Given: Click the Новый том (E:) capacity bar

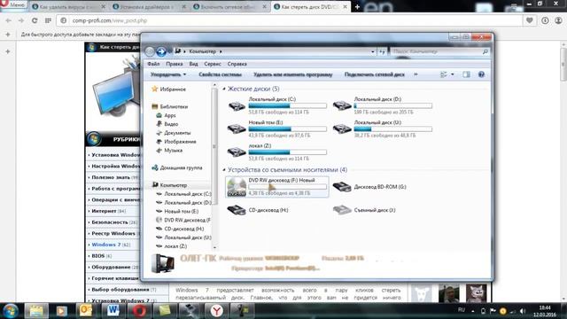Looking at the screenshot, I should (x=287, y=129).
